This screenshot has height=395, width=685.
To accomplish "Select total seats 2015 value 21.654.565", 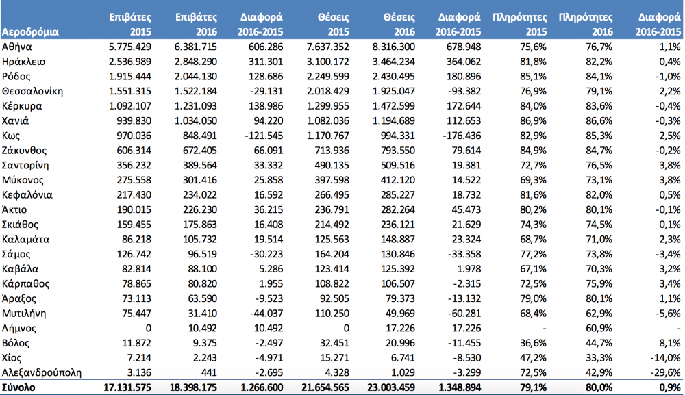I will click(325, 387).
